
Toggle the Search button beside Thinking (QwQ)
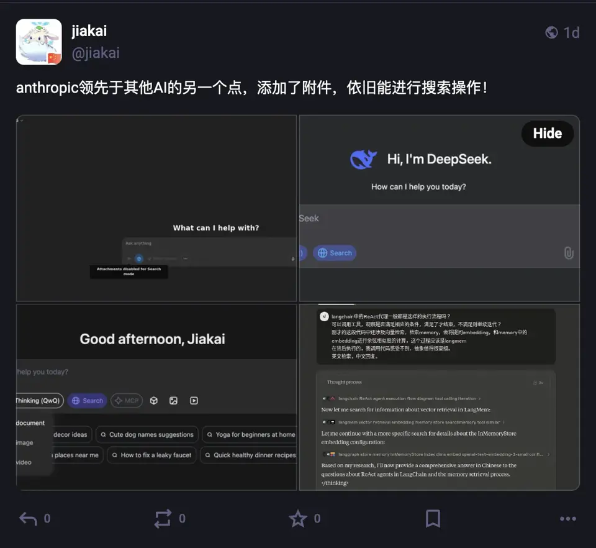[88, 401]
